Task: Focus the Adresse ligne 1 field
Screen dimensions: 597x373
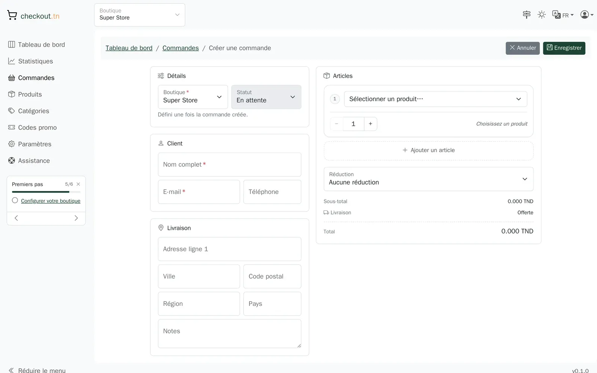Action: 229,249
